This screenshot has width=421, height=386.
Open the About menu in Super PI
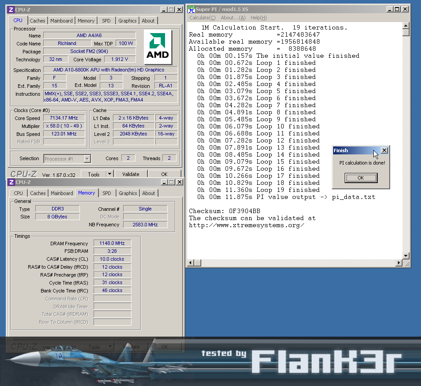click(x=233, y=18)
